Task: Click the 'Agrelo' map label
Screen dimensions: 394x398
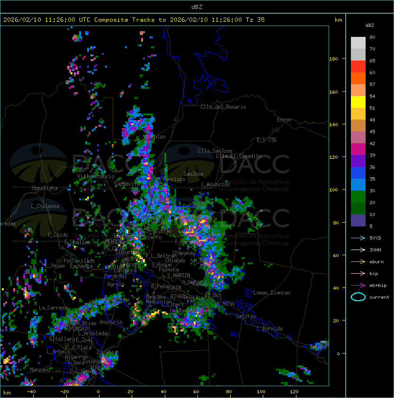Action: tap(116, 284)
